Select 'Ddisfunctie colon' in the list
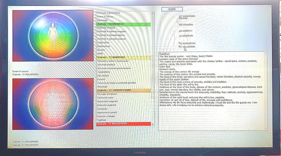 pos(105,98)
